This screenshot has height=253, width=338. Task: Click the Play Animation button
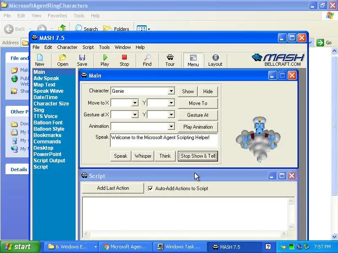(198, 127)
